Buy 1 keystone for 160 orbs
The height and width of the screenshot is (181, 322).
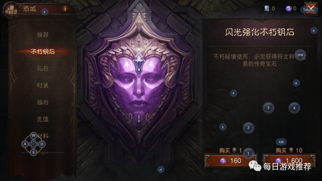(231, 161)
